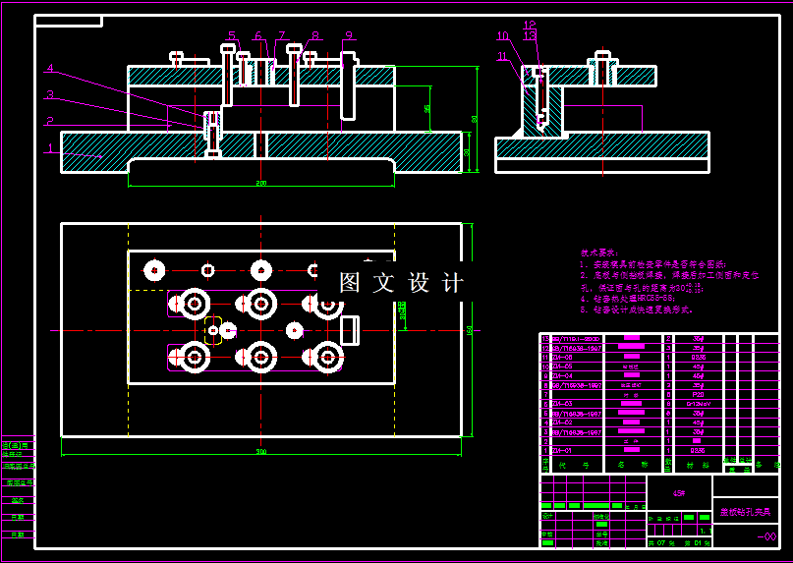Click the 审核 label in title block
Image resolution: width=793 pixels, height=563 pixels.
click(x=547, y=534)
